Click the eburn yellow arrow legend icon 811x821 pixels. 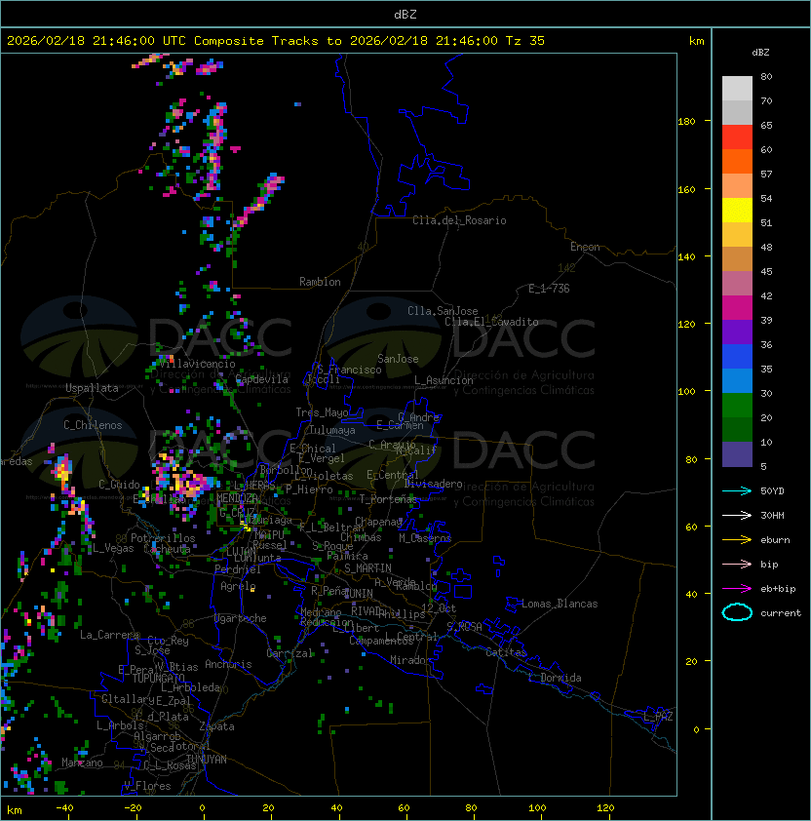click(x=737, y=540)
